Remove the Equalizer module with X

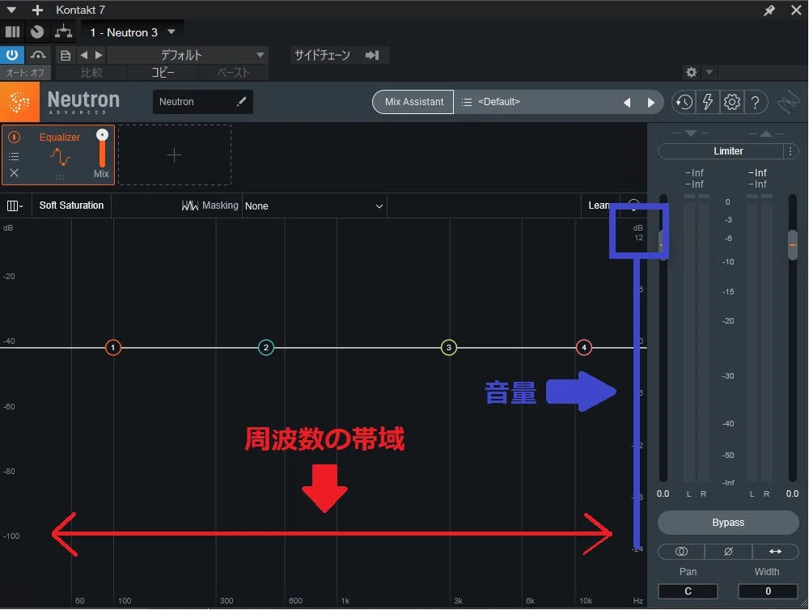[14, 173]
